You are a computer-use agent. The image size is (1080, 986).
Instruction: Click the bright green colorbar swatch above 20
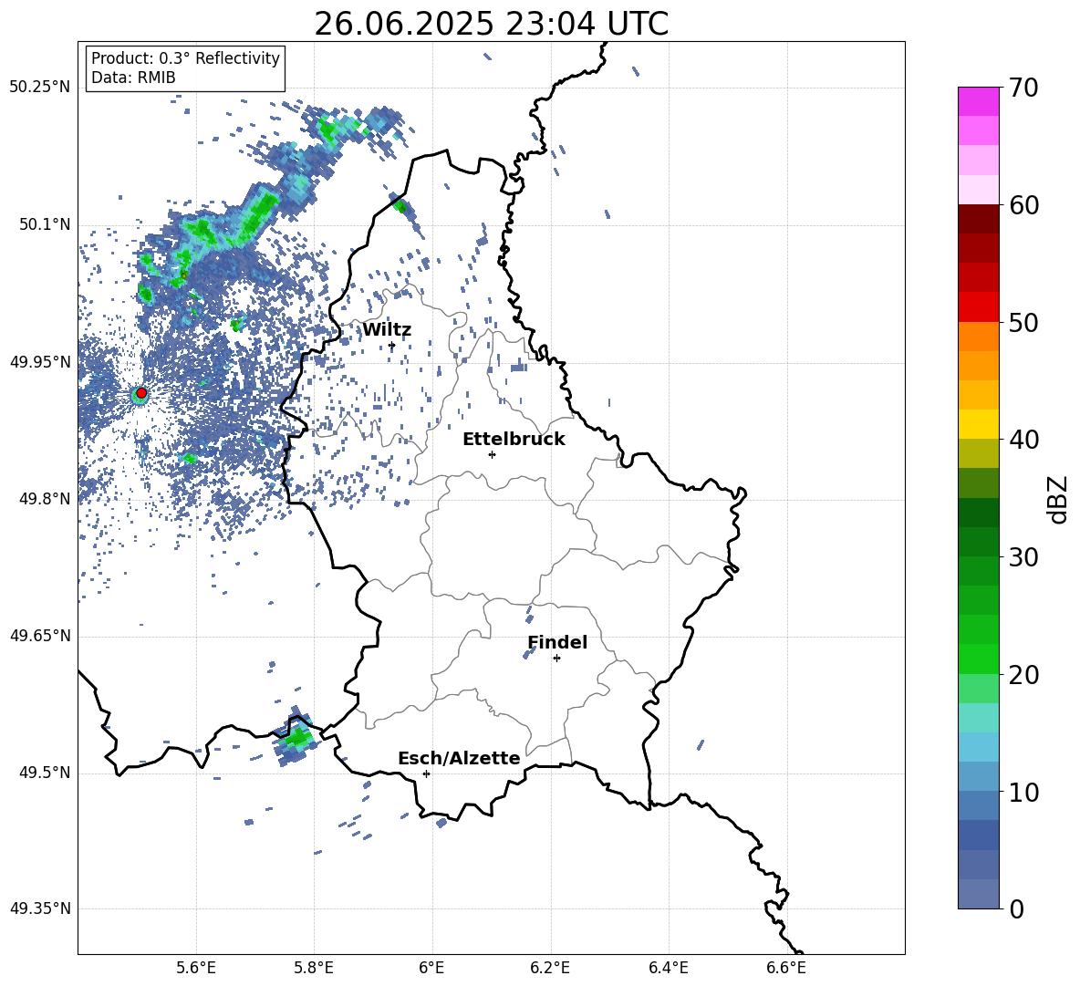[x=978, y=659]
